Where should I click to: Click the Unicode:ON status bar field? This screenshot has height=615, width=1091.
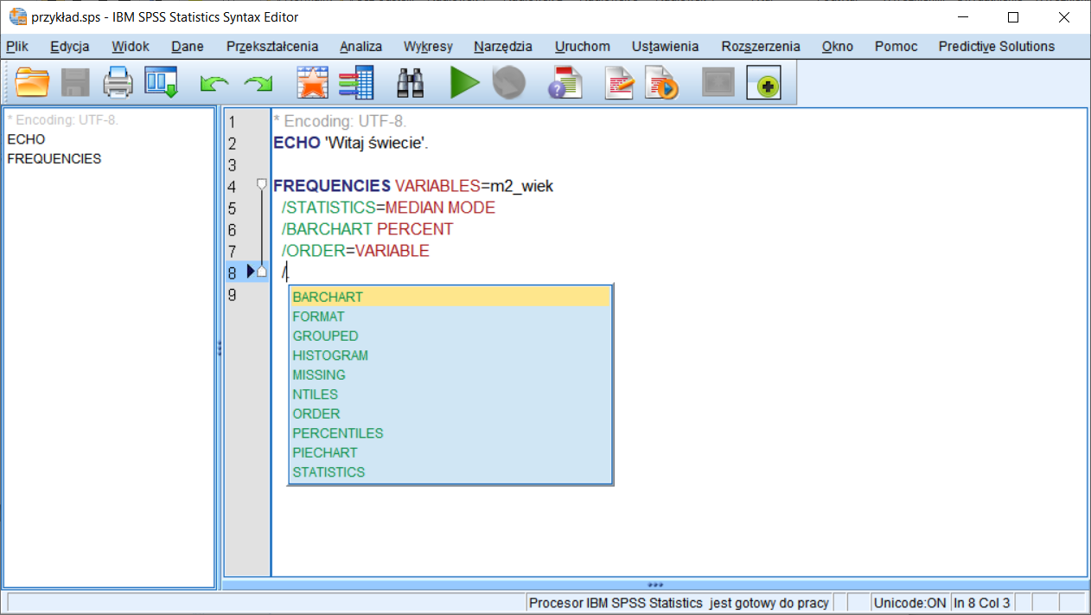[x=910, y=603]
